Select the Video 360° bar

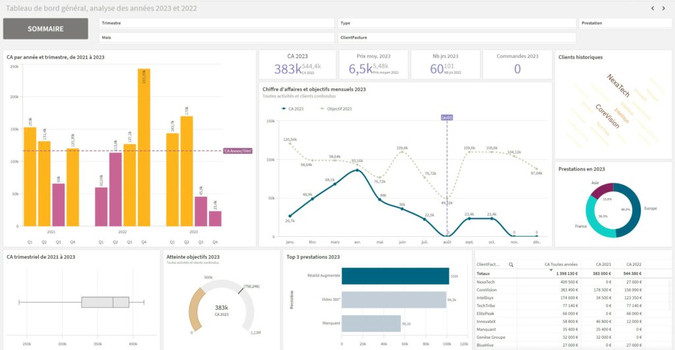click(x=394, y=300)
